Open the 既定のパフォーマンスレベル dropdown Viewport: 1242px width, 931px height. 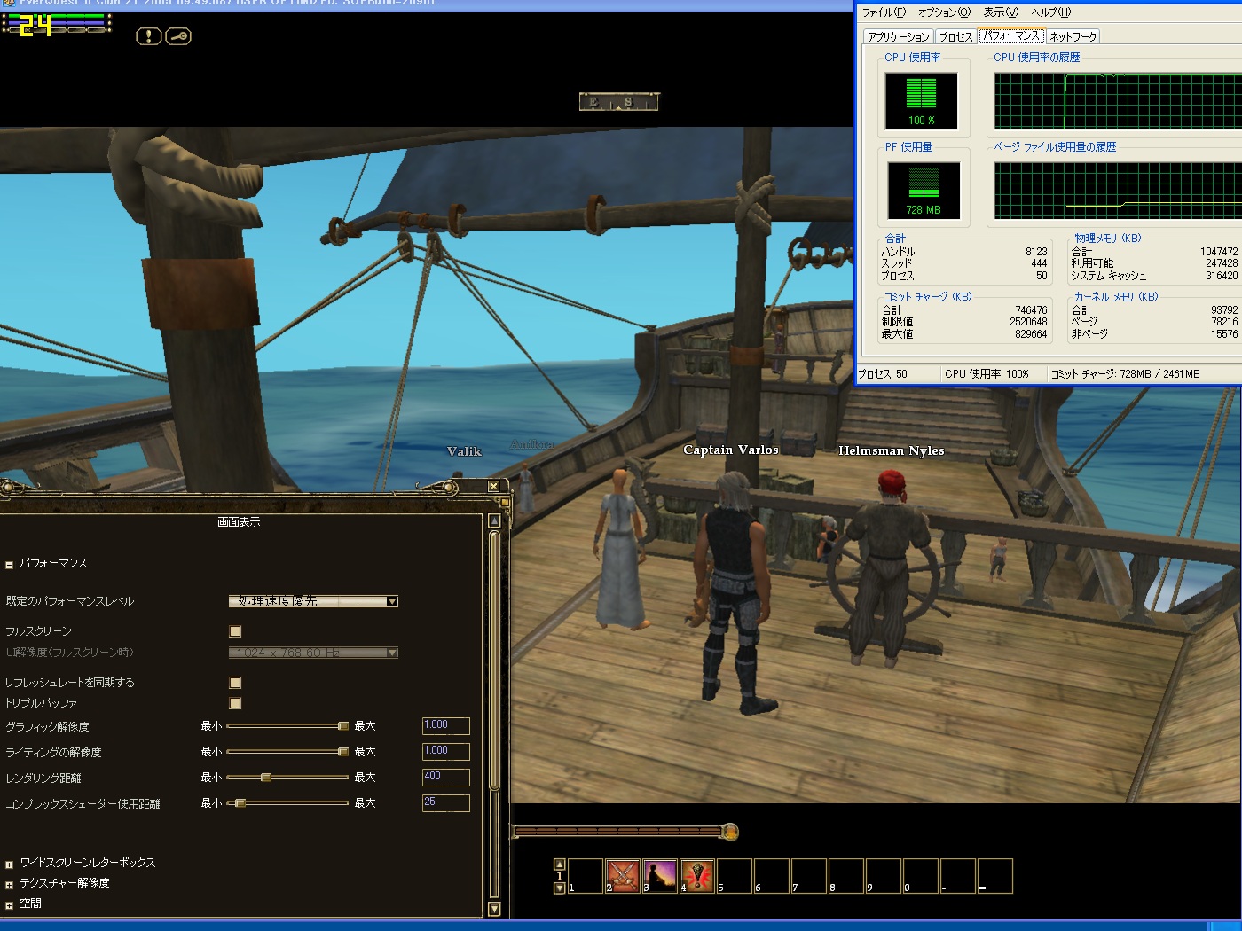point(313,601)
